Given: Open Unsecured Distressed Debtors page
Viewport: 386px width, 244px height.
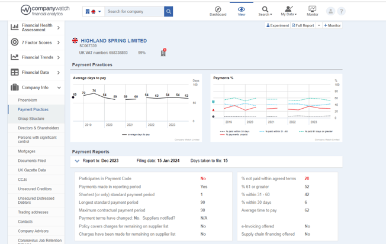Looking at the screenshot, I should (36, 200).
